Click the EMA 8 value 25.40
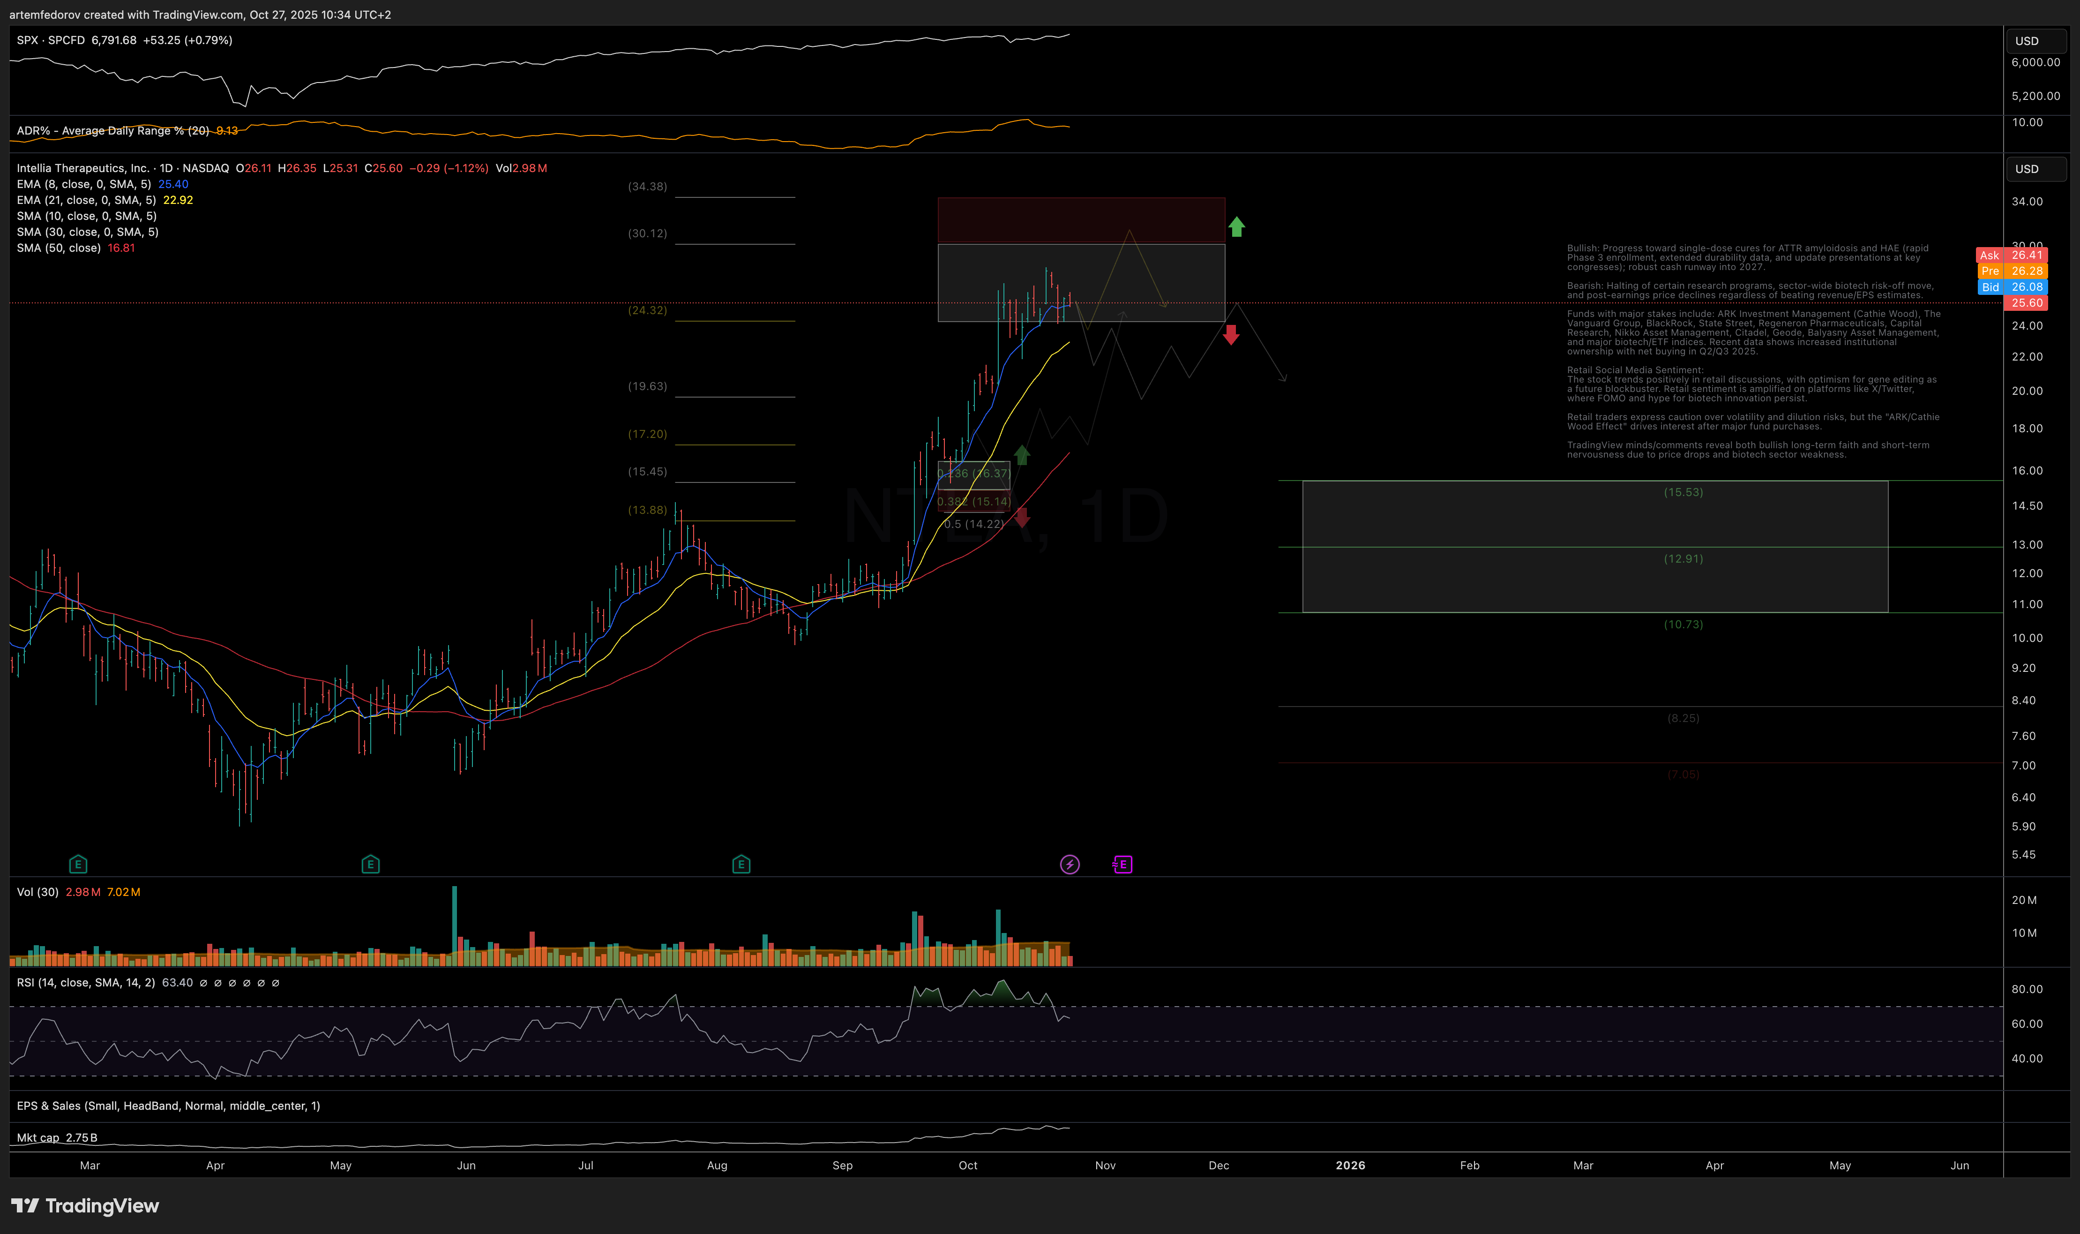 pyautogui.click(x=174, y=184)
